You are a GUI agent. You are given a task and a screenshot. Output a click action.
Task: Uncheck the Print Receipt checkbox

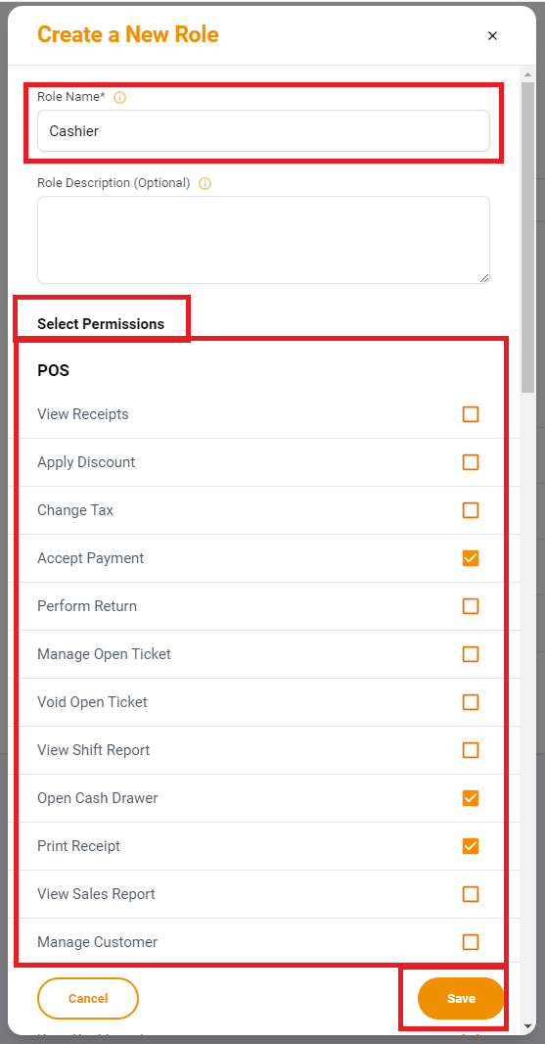tap(471, 845)
